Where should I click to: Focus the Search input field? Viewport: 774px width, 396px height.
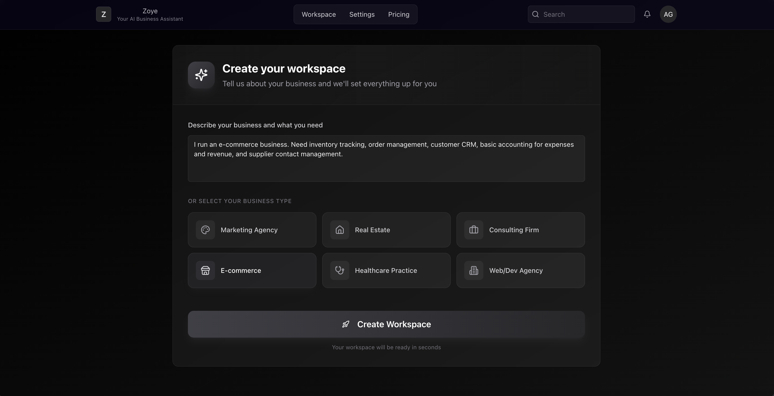click(x=586, y=14)
